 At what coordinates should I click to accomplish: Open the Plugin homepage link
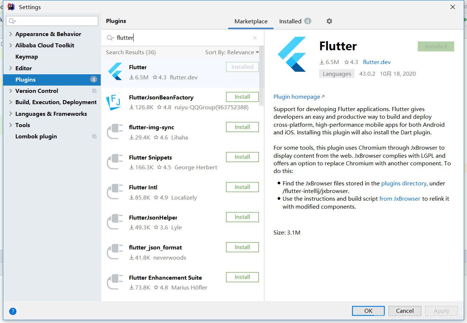point(299,96)
